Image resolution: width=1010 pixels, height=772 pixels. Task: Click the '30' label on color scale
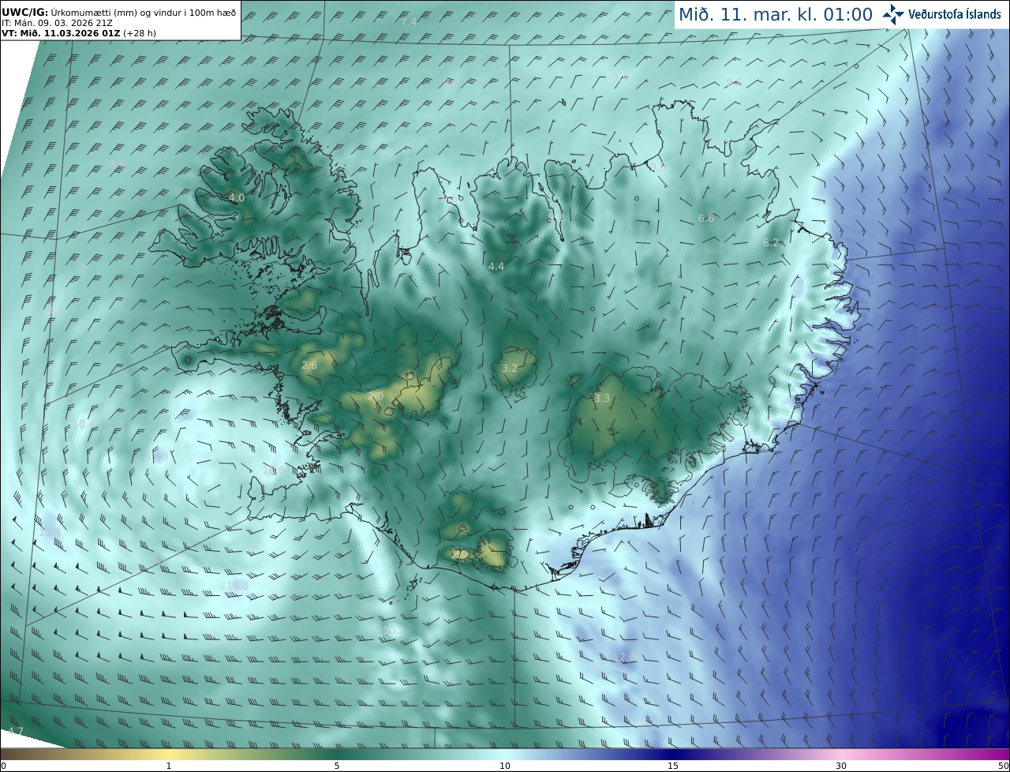point(841,766)
